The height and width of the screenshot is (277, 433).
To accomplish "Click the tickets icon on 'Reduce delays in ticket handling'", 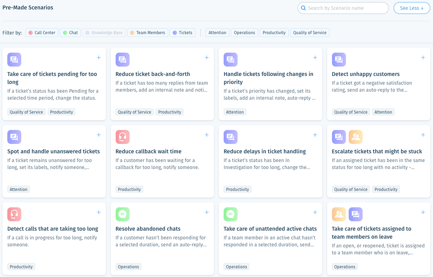I will pos(231,137).
